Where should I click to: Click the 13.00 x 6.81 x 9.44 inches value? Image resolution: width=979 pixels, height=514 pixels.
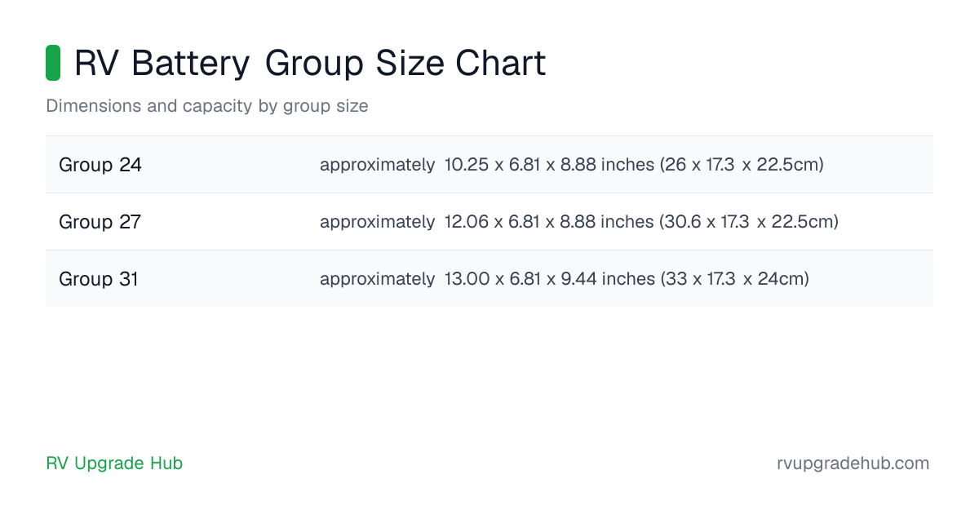[550, 279]
